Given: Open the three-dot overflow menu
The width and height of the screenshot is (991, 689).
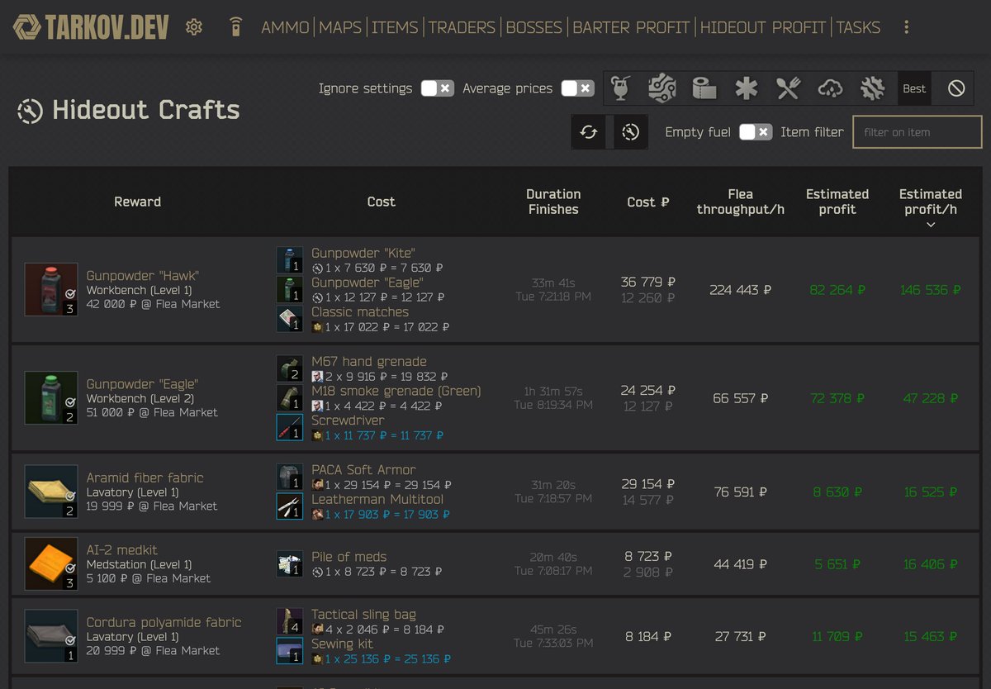Looking at the screenshot, I should (x=907, y=27).
